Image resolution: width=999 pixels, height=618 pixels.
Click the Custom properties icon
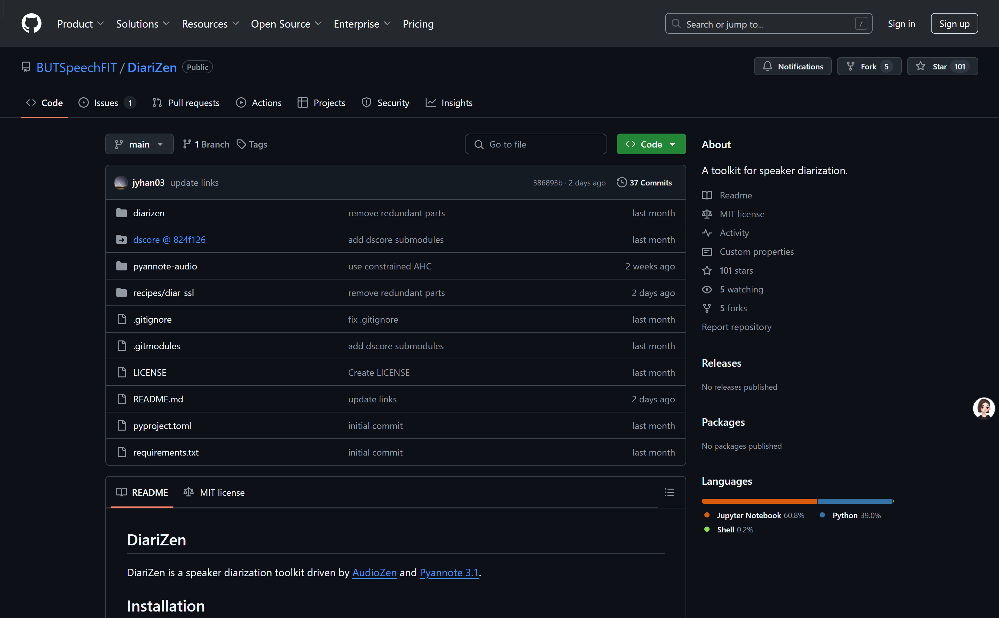pyautogui.click(x=707, y=252)
